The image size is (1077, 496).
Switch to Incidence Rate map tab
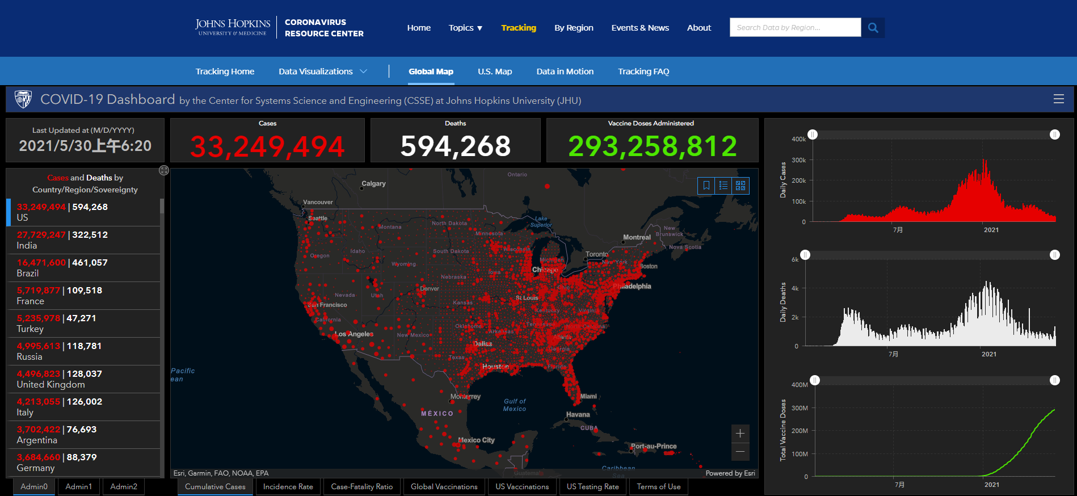(288, 487)
